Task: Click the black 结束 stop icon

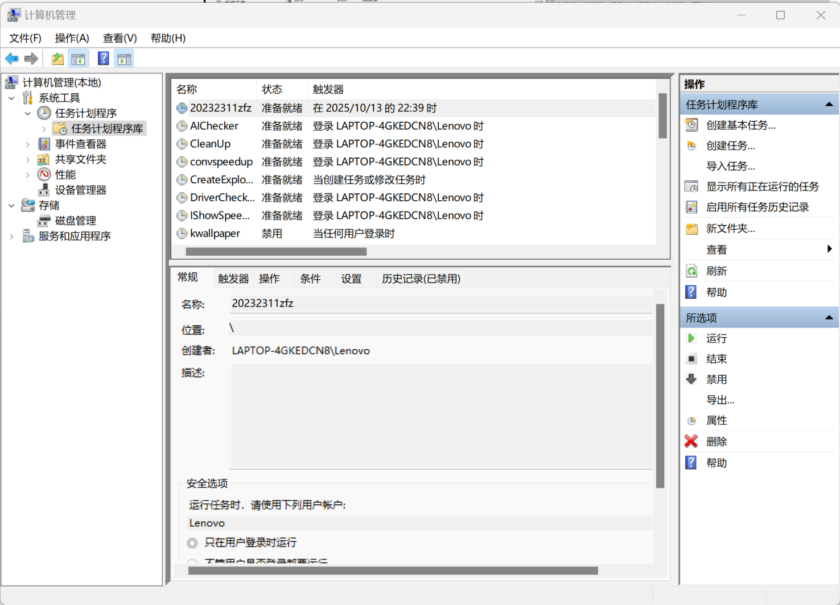Action: tap(691, 359)
